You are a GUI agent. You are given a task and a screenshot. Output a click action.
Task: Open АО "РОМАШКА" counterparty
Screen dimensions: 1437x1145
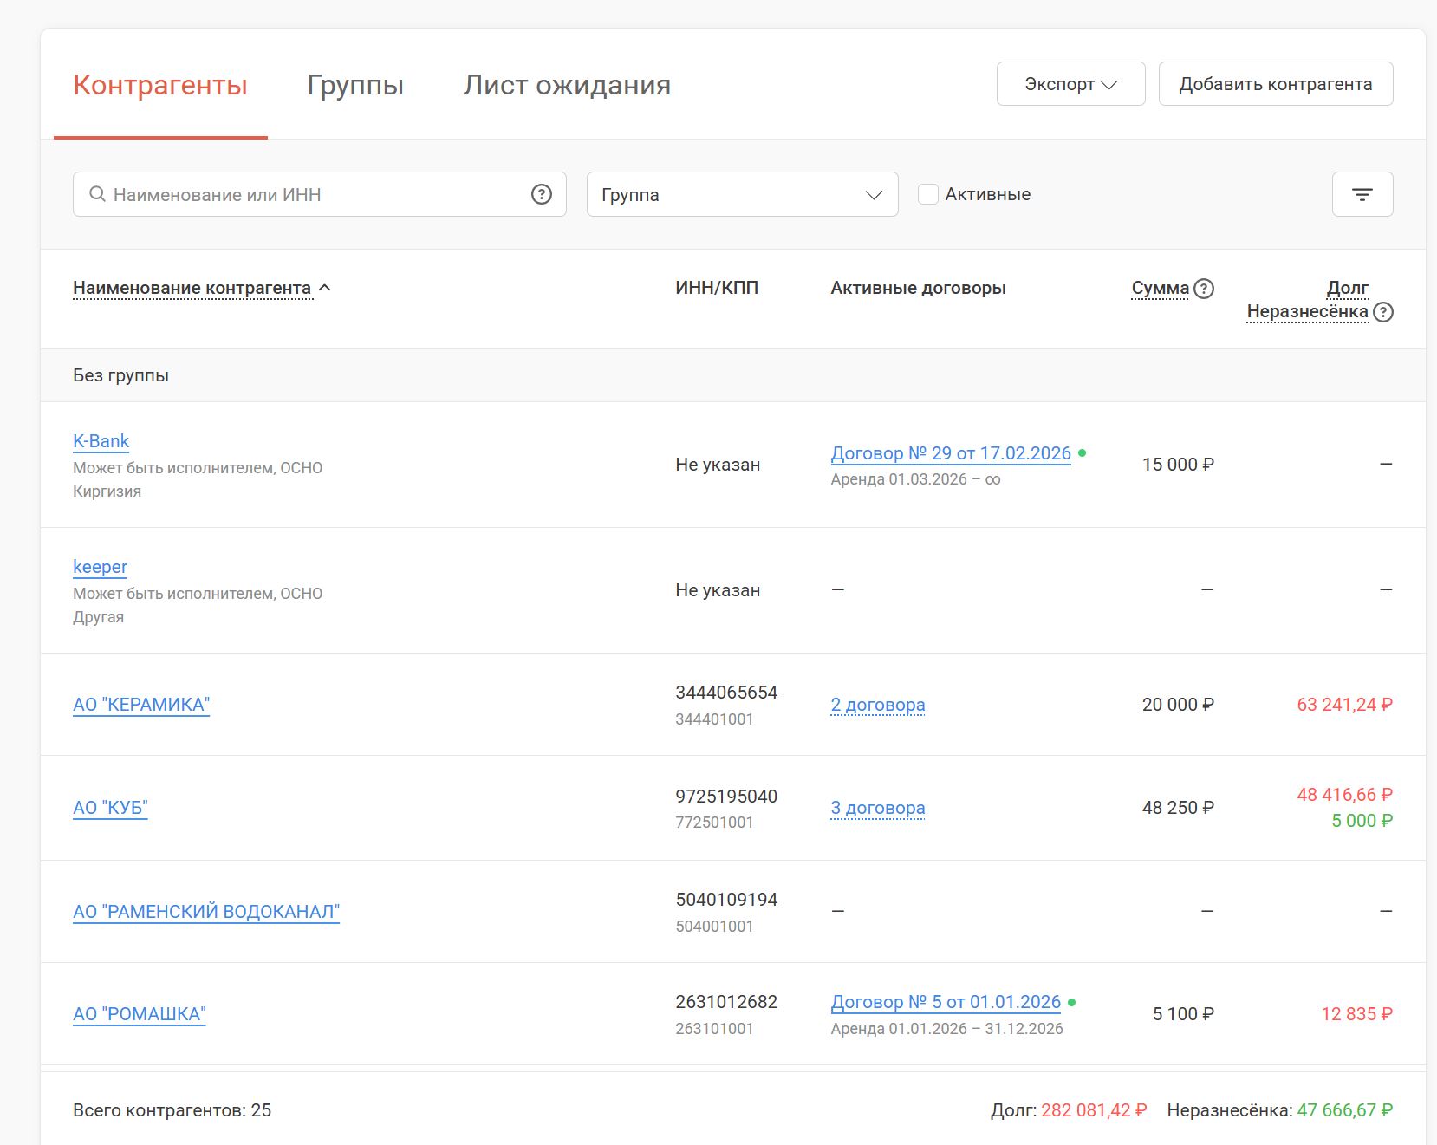coord(140,1014)
